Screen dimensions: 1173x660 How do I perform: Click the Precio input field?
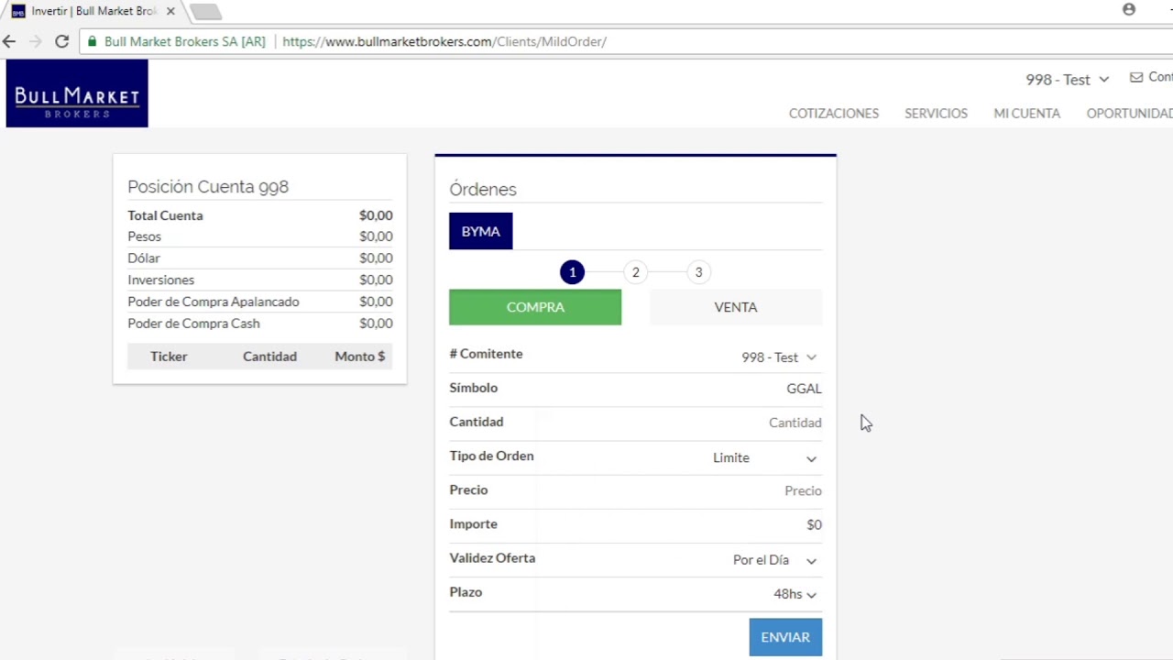click(x=802, y=491)
